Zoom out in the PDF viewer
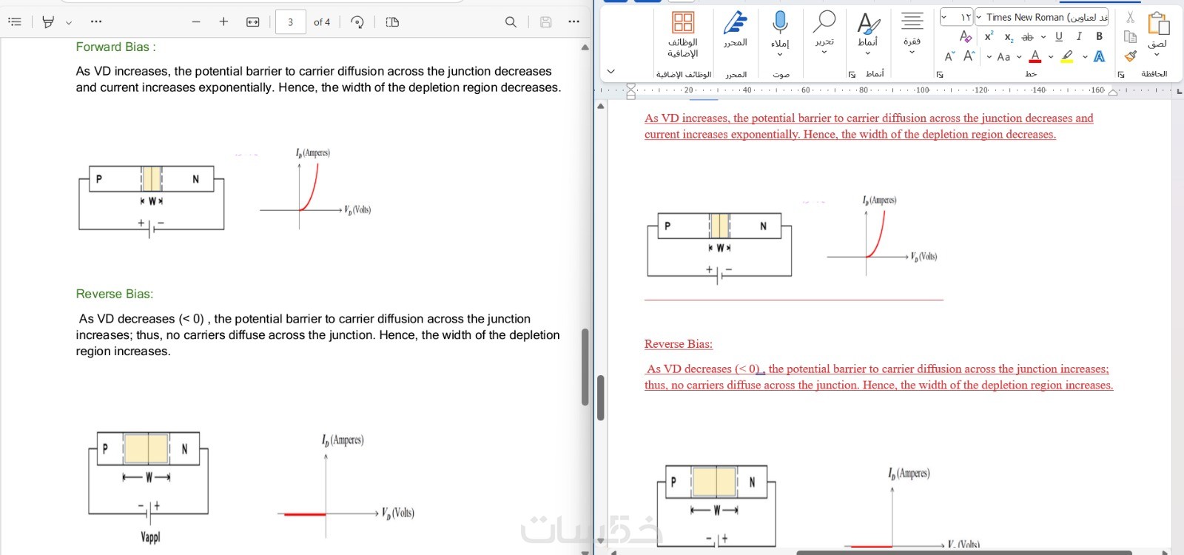 [x=196, y=22]
